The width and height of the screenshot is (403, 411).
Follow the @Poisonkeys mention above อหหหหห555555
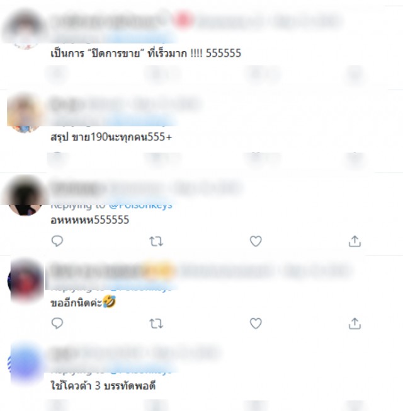click(x=140, y=206)
